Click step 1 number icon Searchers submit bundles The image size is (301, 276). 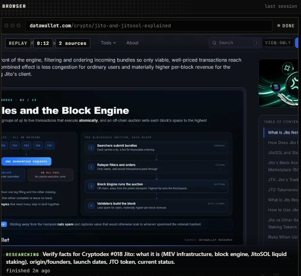pos(91,148)
